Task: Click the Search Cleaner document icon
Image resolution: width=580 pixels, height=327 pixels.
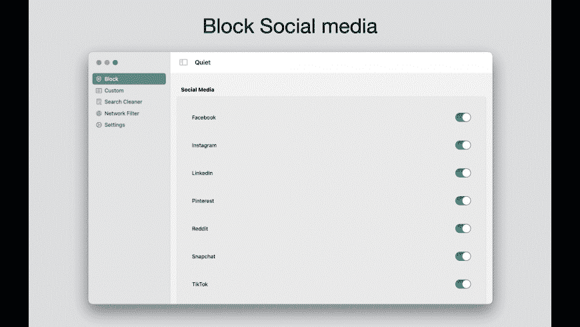Action: click(99, 102)
